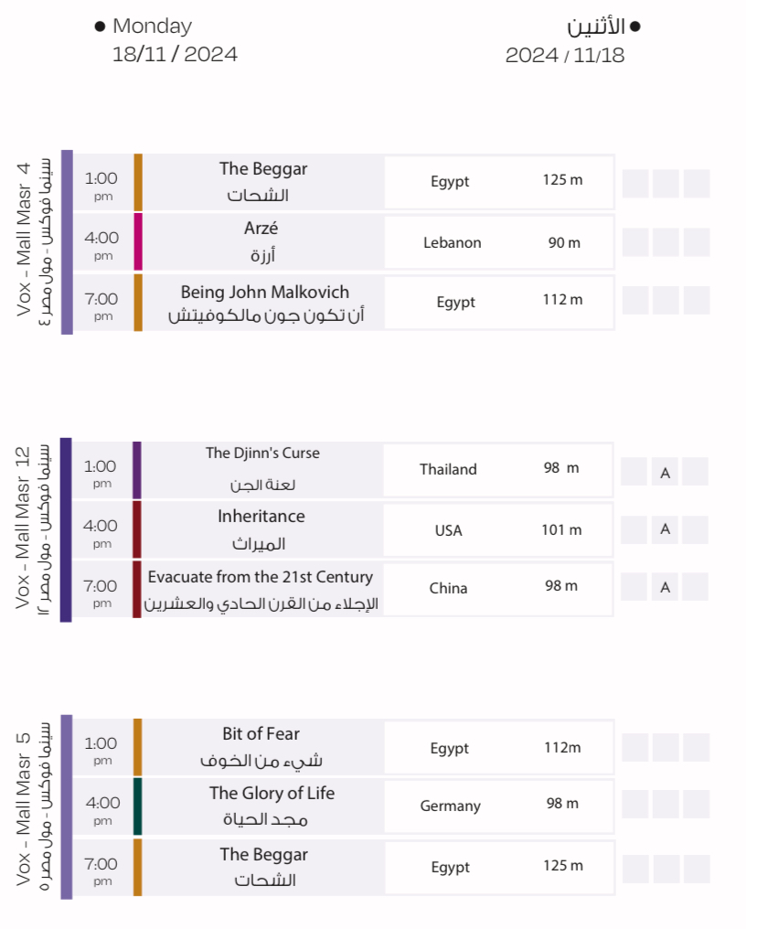Pick the dark red bar next to Inheritance
This screenshot has width=757, height=929.
(137, 529)
